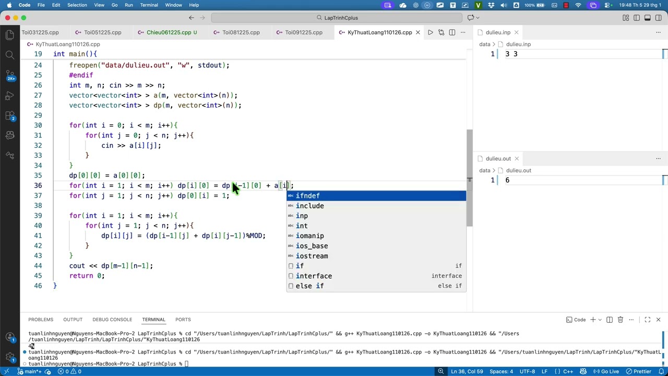
Task: Click the main* git branch indicator
Action: tap(29, 371)
